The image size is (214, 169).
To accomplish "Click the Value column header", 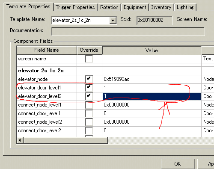I will (152, 50).
